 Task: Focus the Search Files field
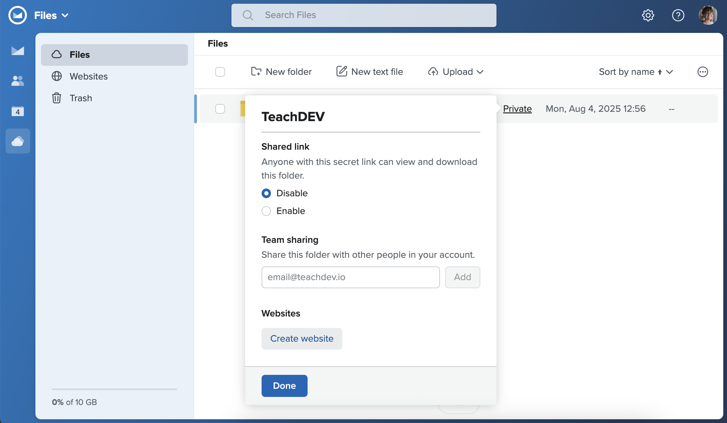(x=364, y=15)
